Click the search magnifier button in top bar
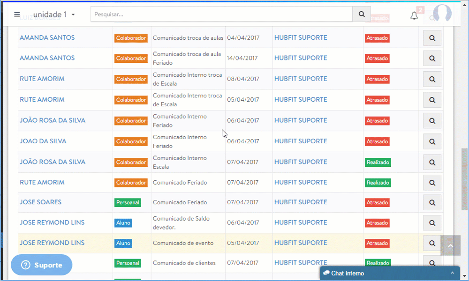 [x=362, y=14]
